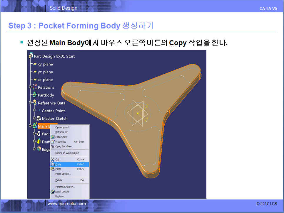Image resolution: width=284 pixels, height=213 pixels.
Task: Click the Part Design EX01 Start root icon
Action: [31, 56]
